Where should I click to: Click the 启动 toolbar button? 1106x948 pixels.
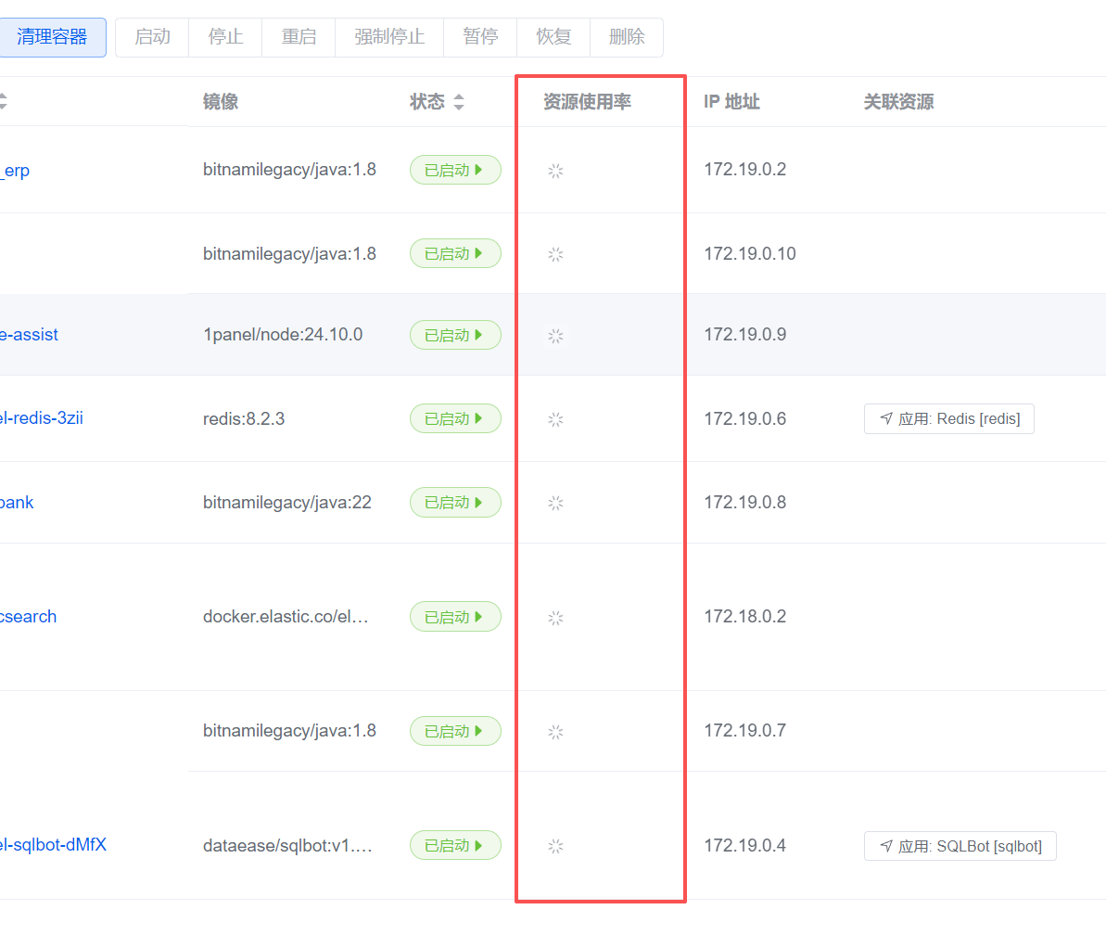pos(152,37)
